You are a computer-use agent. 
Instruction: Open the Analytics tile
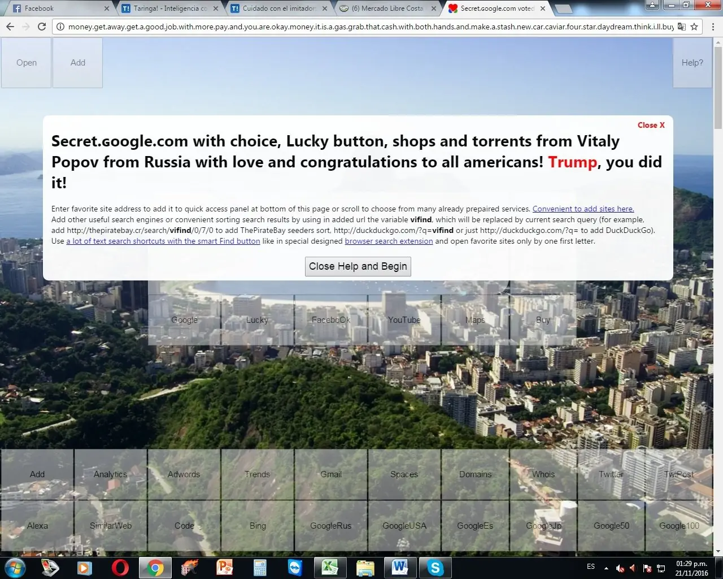point(111,474)
